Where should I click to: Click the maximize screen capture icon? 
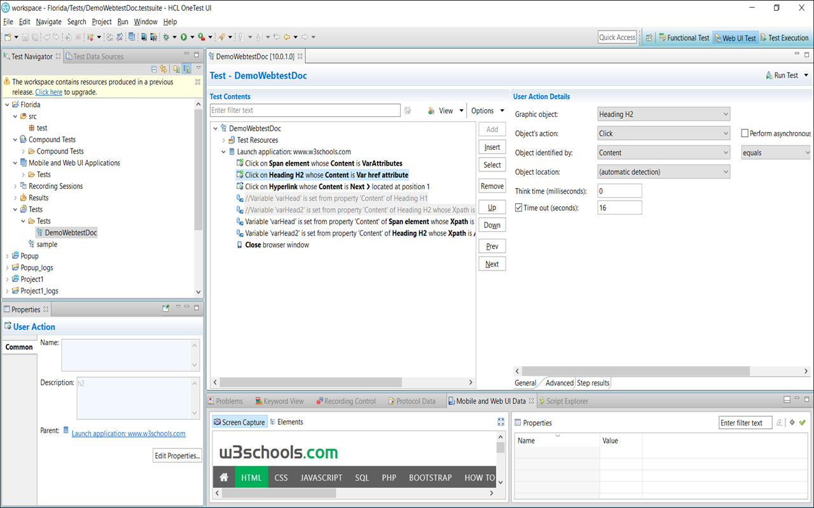(501, 422)
